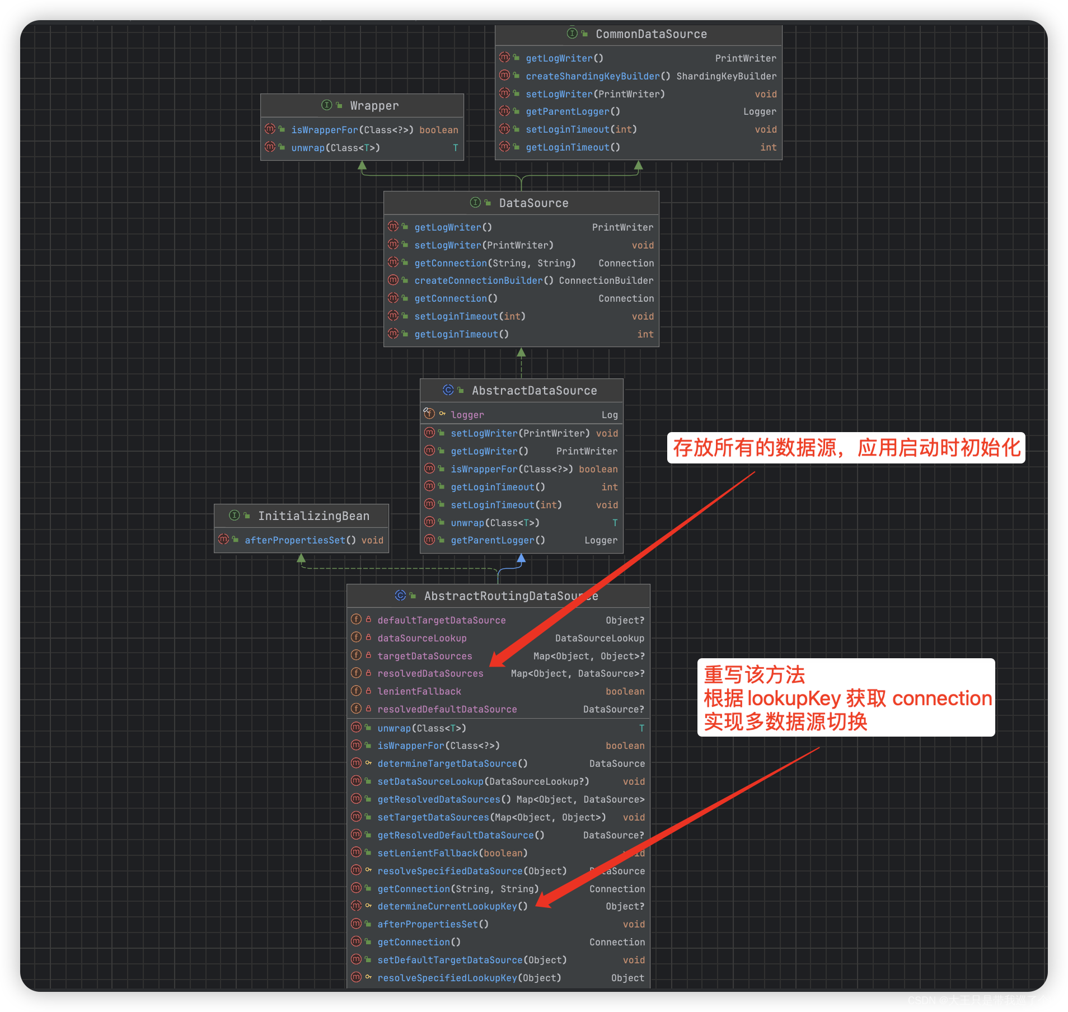Click unwrap(Class<T>) in Wrapper

pos(335,148)
